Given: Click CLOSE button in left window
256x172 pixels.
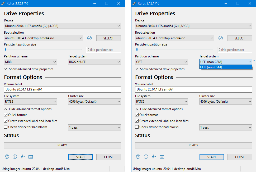Looking at the screenshot, I should coord(108,157).
